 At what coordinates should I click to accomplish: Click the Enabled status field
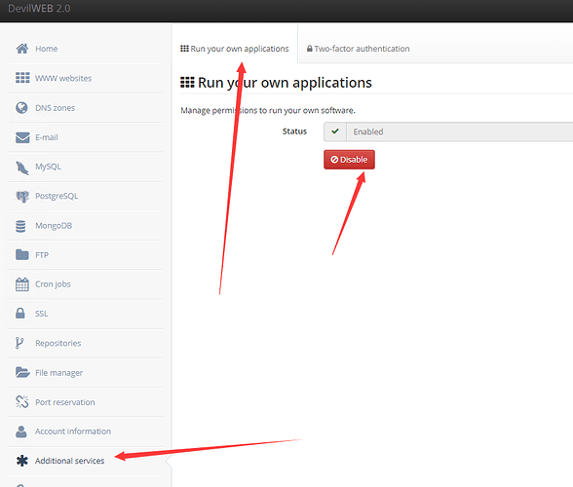[448, 131]
